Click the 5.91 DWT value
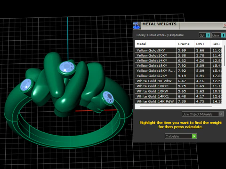Screen dimensions: 226x169 (x=200, y=76)
